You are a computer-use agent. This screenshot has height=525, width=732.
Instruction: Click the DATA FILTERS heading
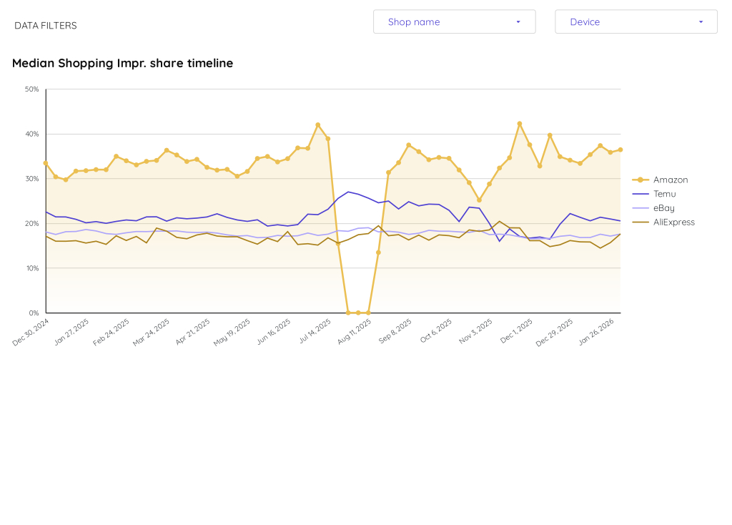(45, 25)
